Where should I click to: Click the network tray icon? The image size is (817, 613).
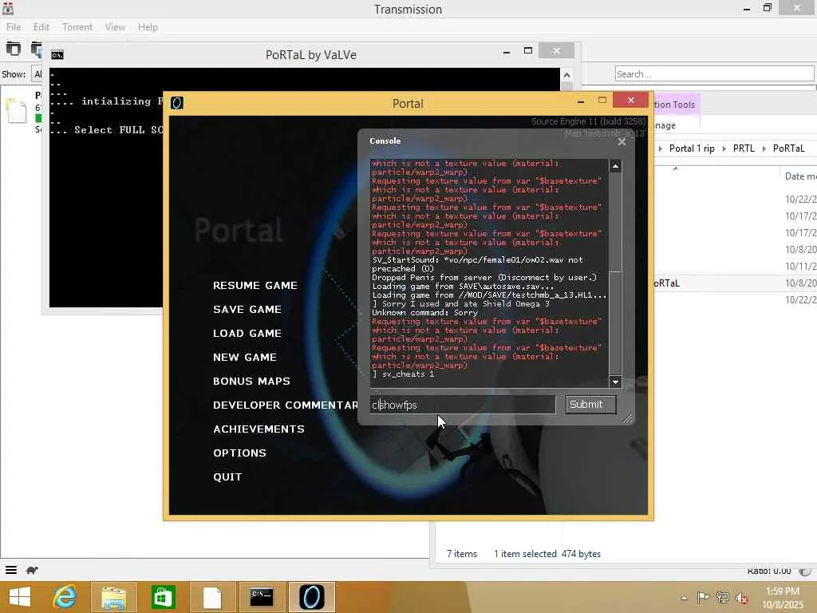point(723,597)
